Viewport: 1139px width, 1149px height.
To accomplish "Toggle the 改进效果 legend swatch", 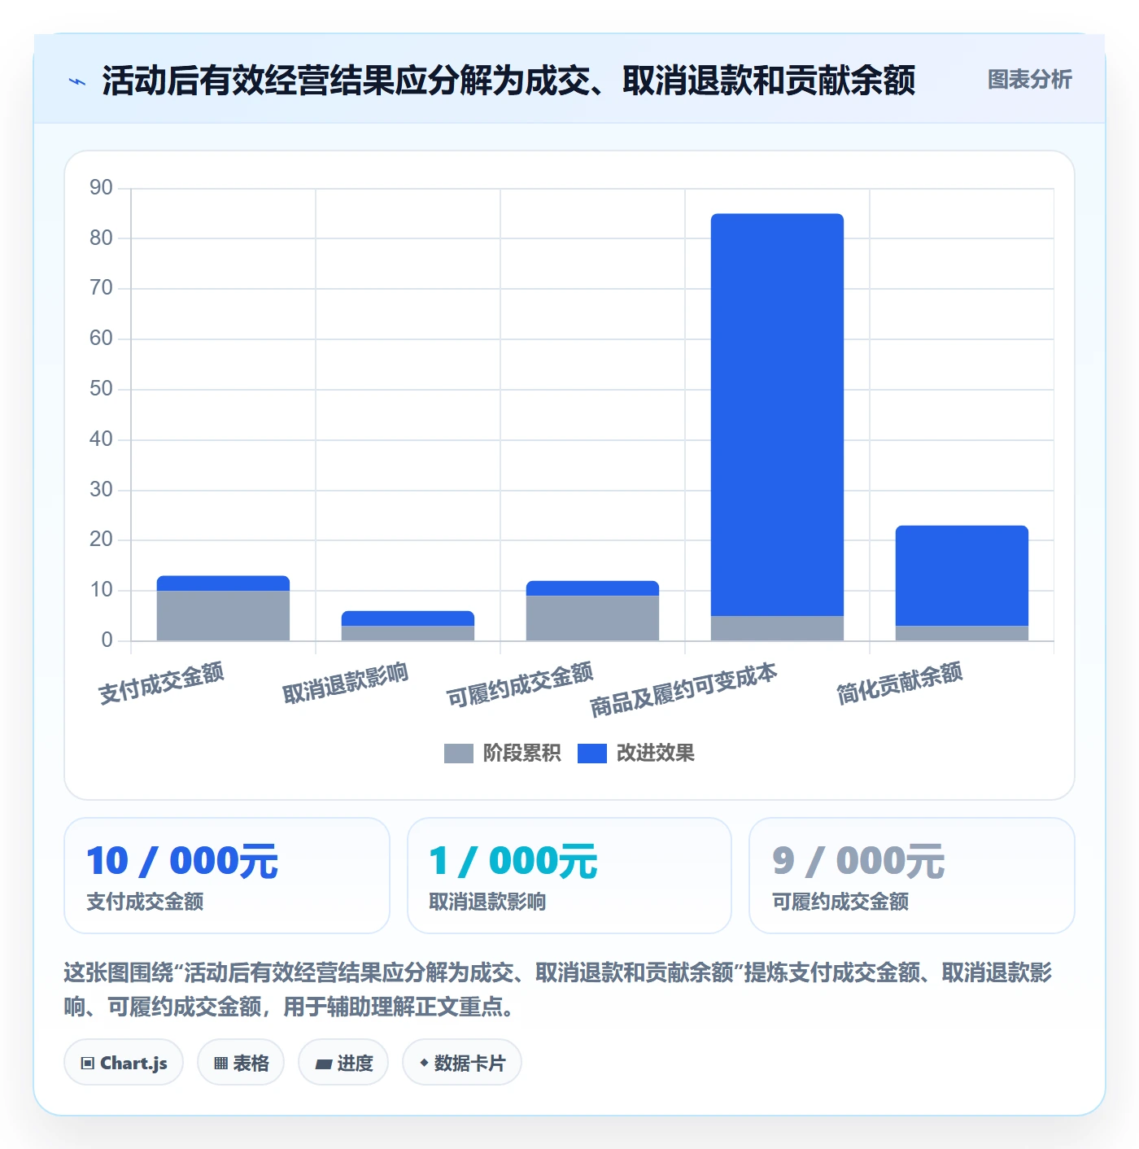I will 591,754.
